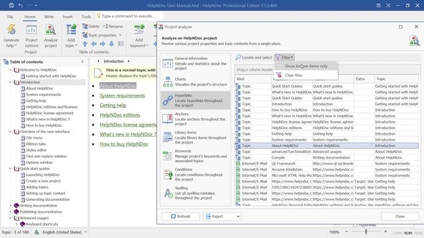Select Launching HelpNDoc topic in tree
The width and height of the screenshot is (424, 238).
[43, 175]
